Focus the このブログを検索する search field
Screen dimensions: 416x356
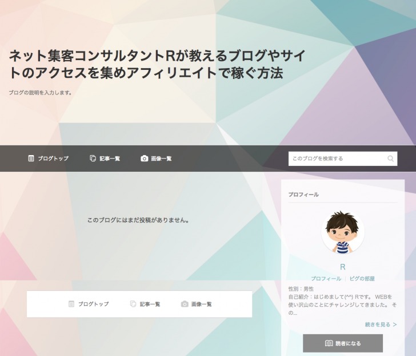pyautogui.click(x=337, y=159)
